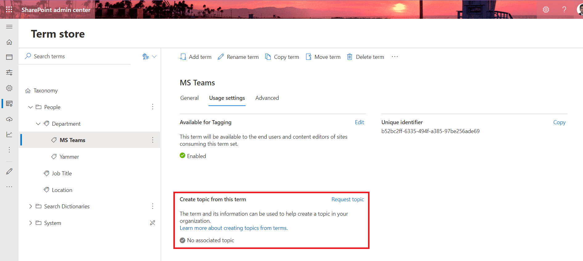
Task: Click the Search terms input field
Action: click(x=80, y=56)
